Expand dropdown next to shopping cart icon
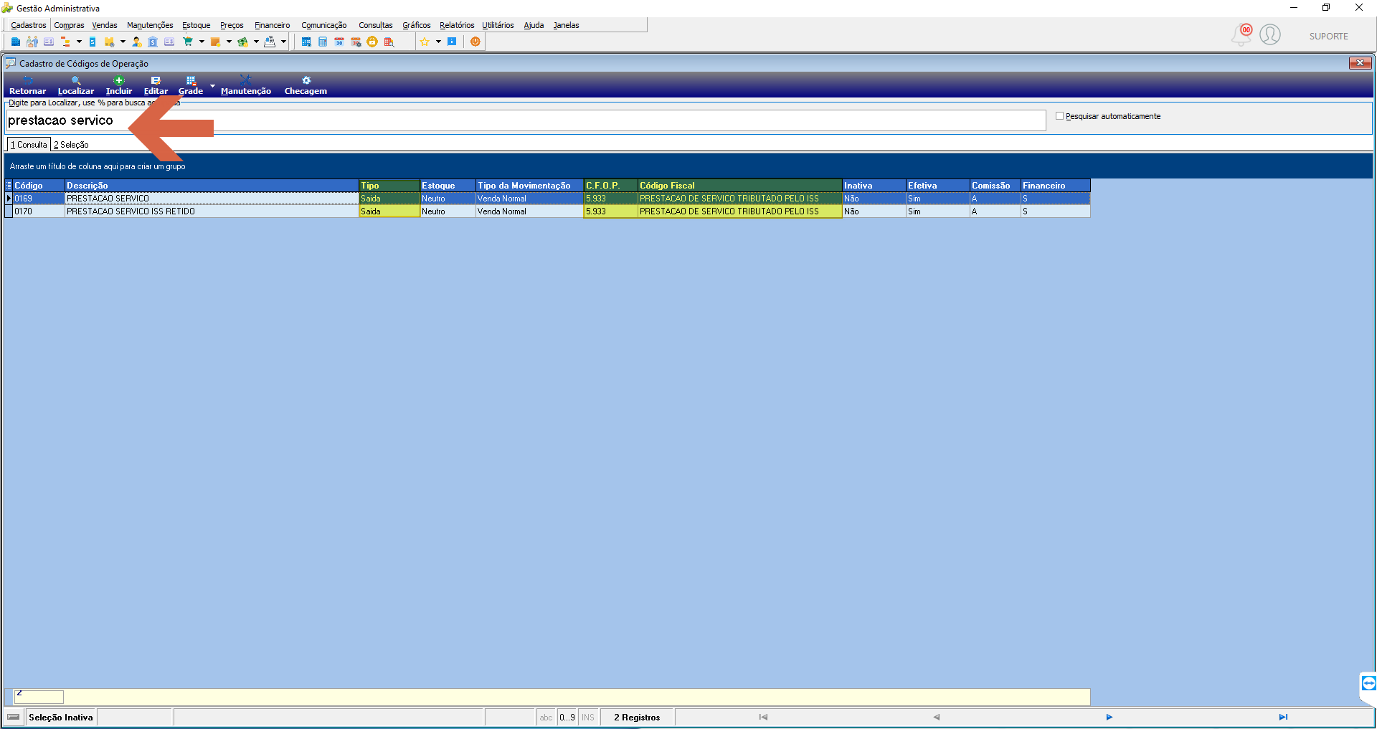 pyautogui.click(x=202, y=42)
